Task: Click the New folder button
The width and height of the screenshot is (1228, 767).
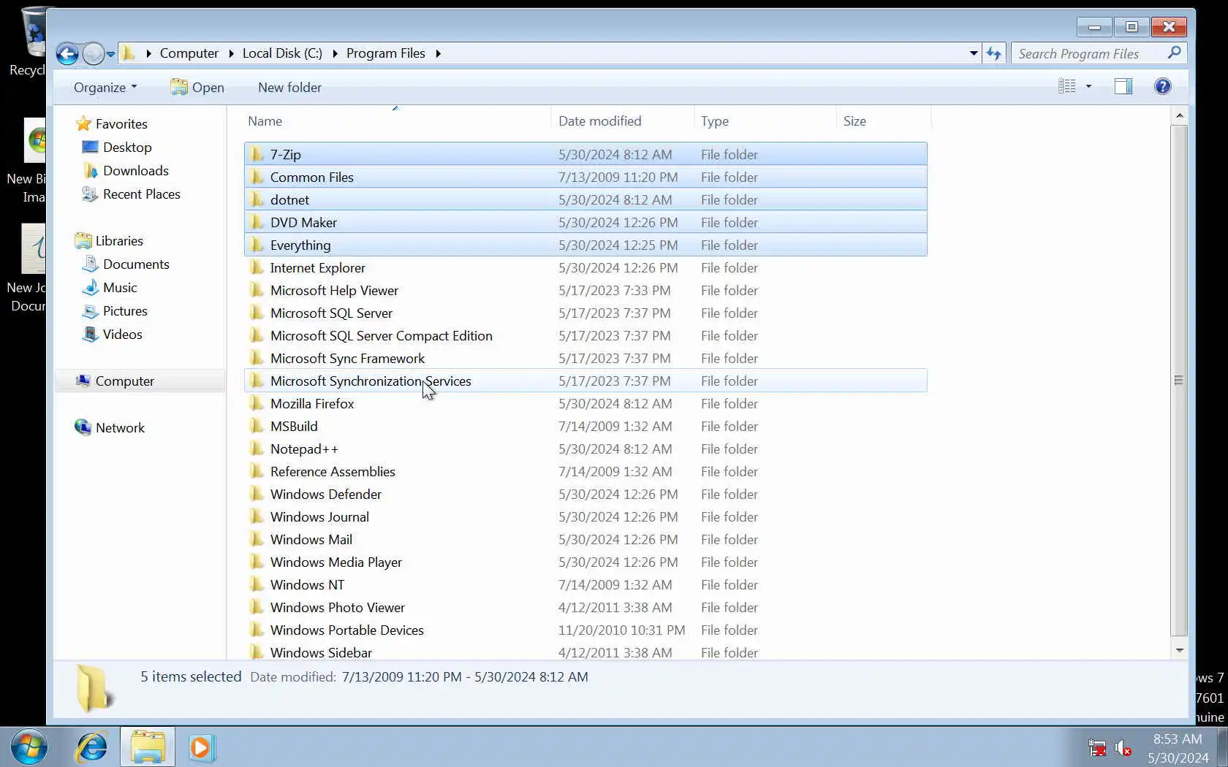Action: click(x=289, y=87)
